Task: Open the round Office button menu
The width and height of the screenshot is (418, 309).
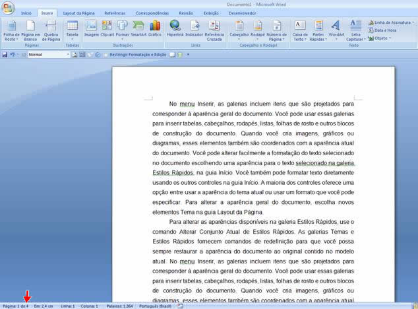Action: coord(8,8)
